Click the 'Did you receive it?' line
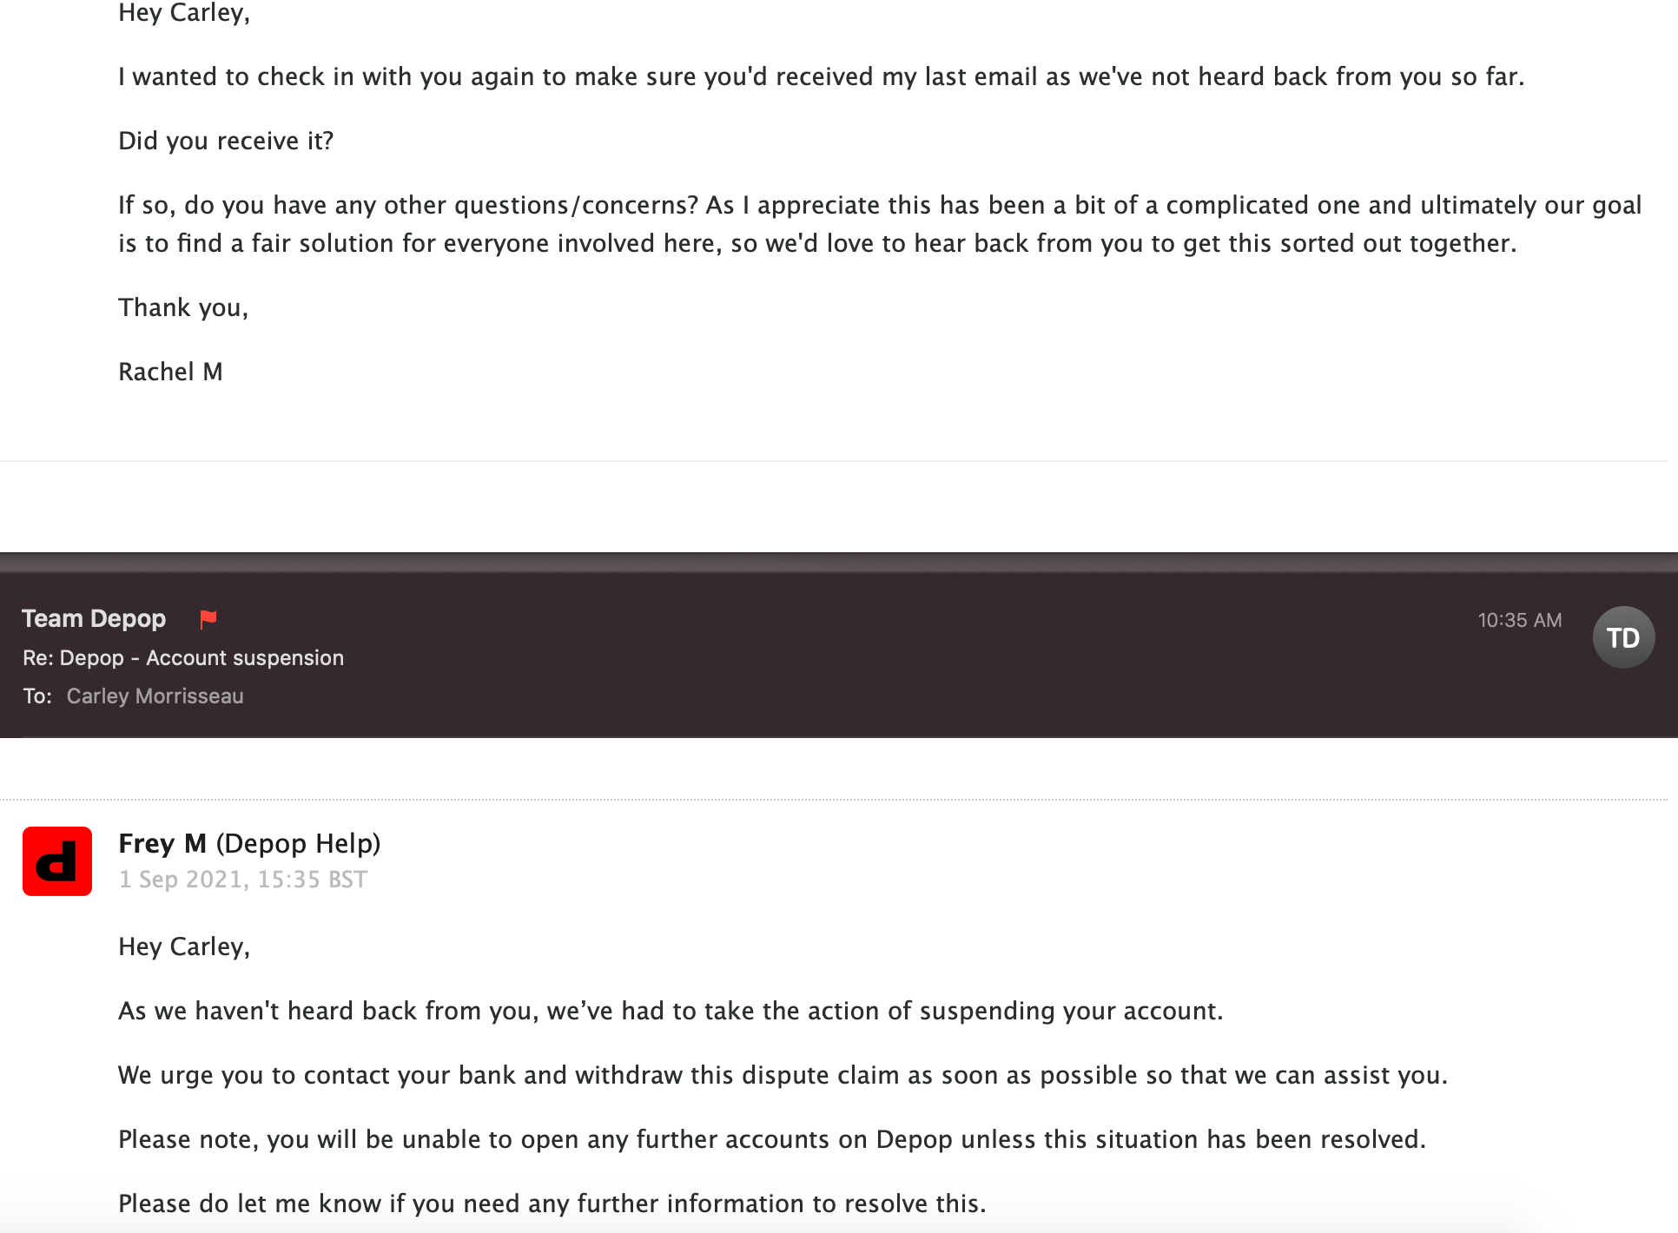 [x=226, y=141]
